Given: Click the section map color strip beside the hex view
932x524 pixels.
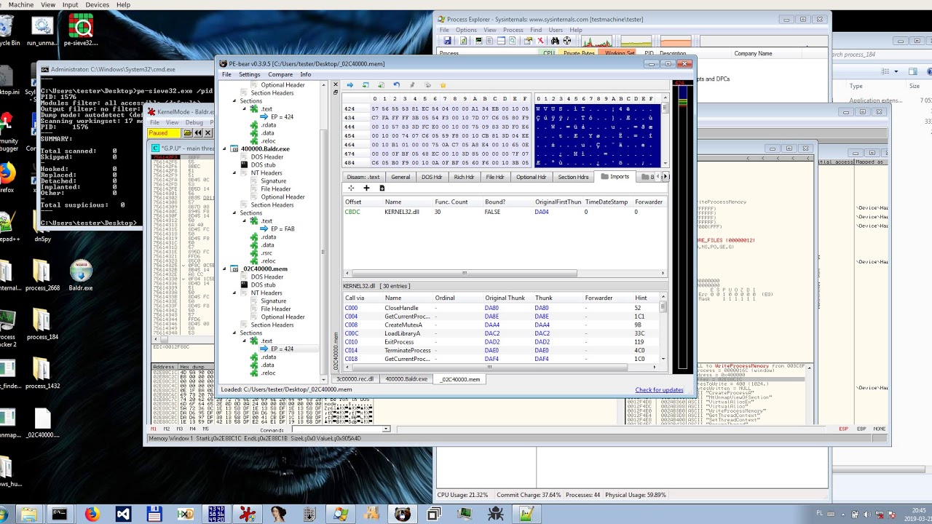Looking at the screenshot, I should [682, 229].
